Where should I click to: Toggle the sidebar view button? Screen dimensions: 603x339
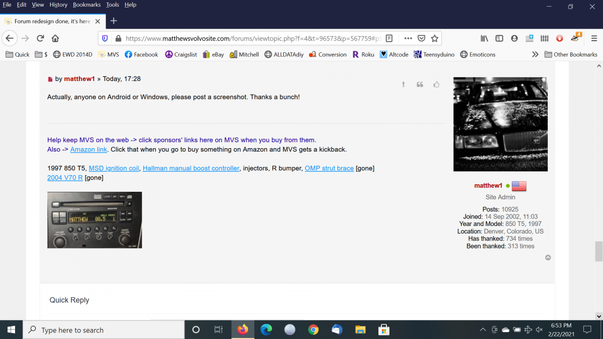[499, 38]
